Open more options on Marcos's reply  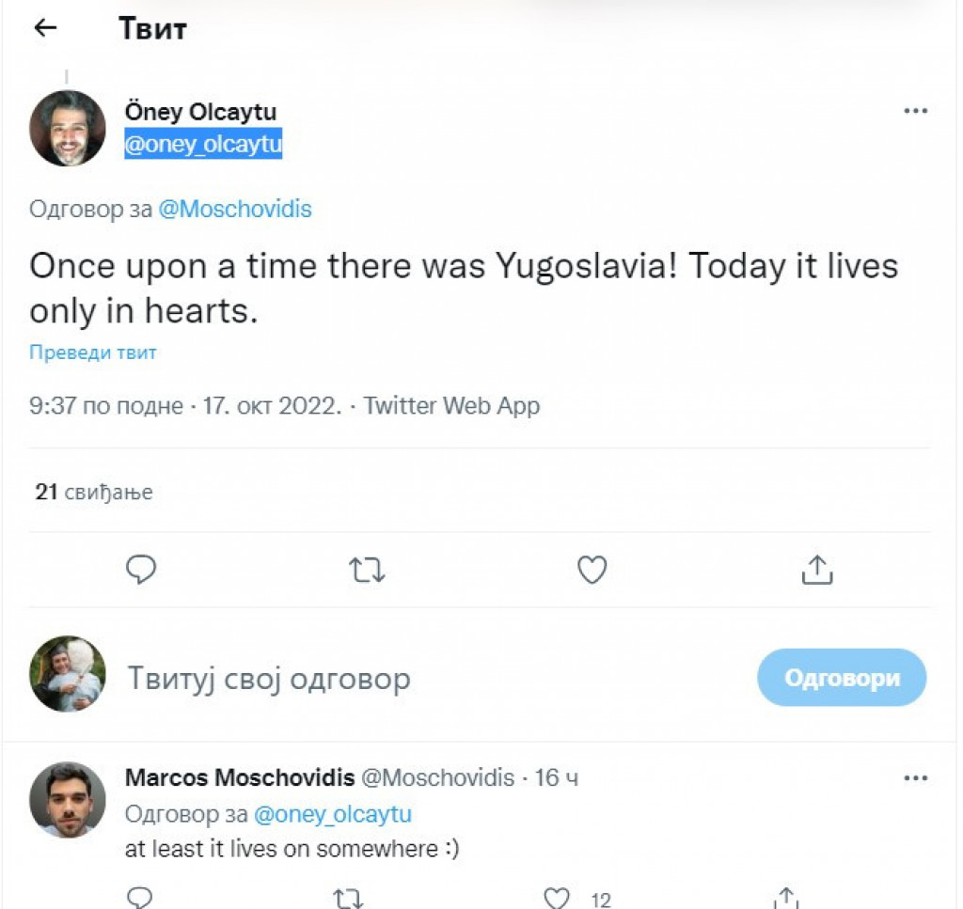pyautogui.click(x=915, y=778)
